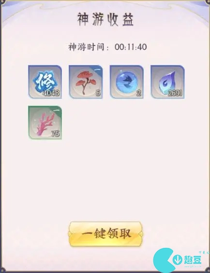Click the small 下载站 text above 趣豆
Image resolution: width=210 pixels, height=273 pixels.
coord(204,252)
